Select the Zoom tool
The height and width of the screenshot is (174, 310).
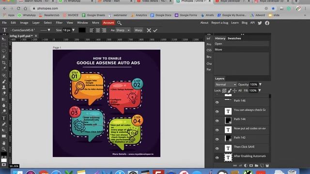3,149
